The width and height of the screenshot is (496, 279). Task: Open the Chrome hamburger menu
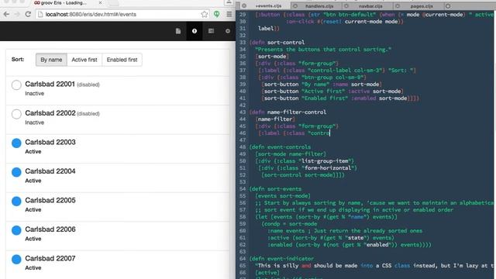click(x=229, y=14)
